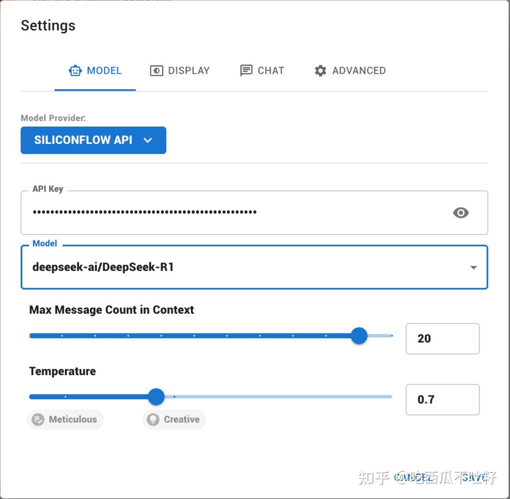Click the Chat bubble icon
The image size is (510, 499).
click(x=246, y=71)
